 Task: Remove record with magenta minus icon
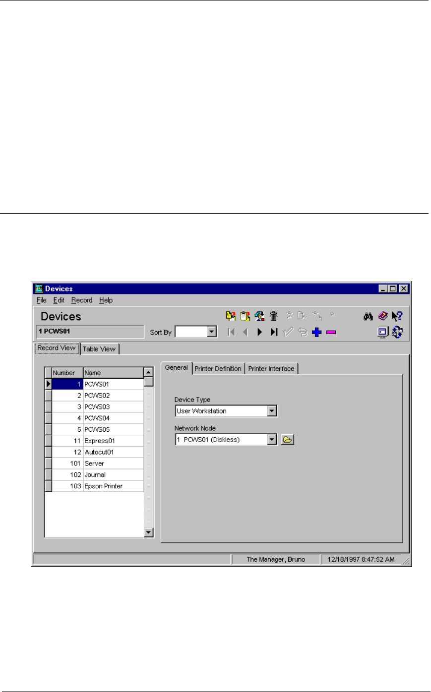click(331, 332)
